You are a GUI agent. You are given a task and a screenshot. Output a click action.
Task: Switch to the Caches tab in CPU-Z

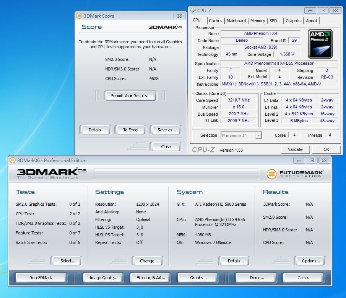[215, 21]
